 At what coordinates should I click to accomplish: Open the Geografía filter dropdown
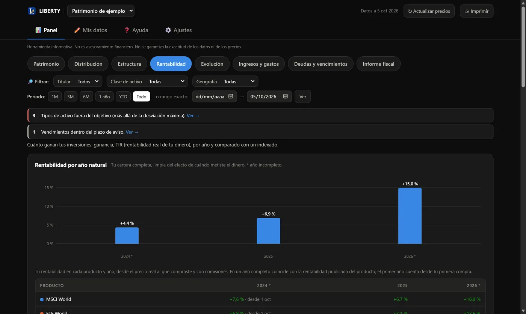tap(225, 82)
